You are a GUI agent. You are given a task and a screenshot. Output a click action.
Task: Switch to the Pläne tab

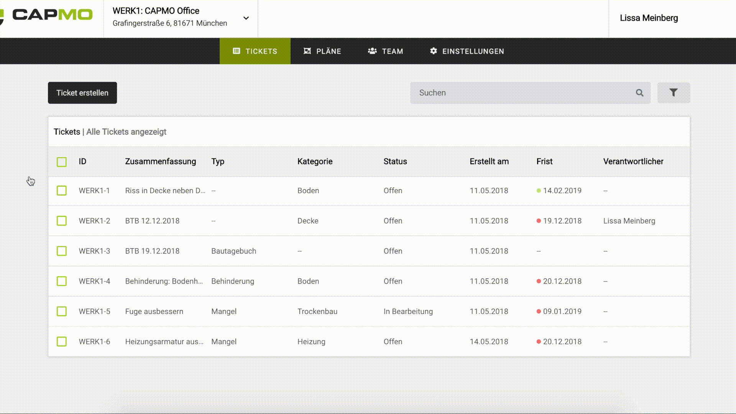(x=322, y=51)
